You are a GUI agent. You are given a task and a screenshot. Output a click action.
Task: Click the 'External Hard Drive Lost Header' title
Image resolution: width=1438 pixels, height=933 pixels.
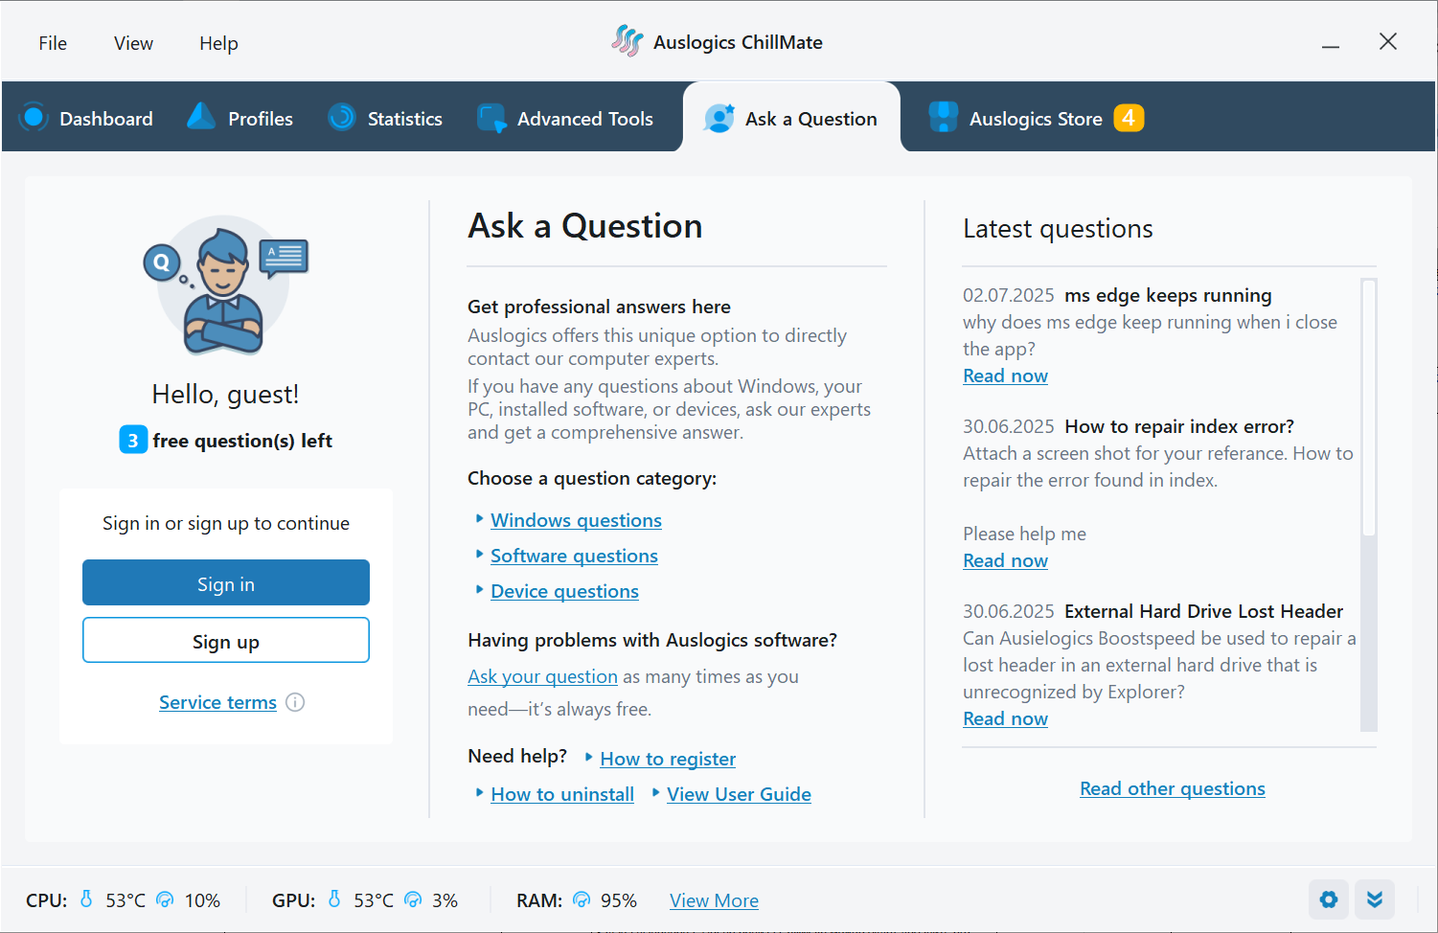1203,611
